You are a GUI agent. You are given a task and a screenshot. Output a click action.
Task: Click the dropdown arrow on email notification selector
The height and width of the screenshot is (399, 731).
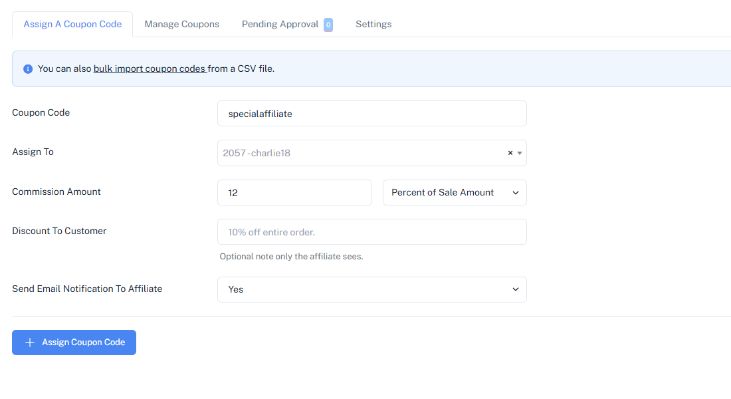(516, 289)
